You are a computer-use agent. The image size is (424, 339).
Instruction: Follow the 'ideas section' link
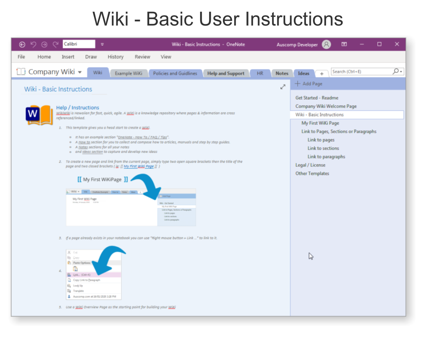tap(92, 152)
